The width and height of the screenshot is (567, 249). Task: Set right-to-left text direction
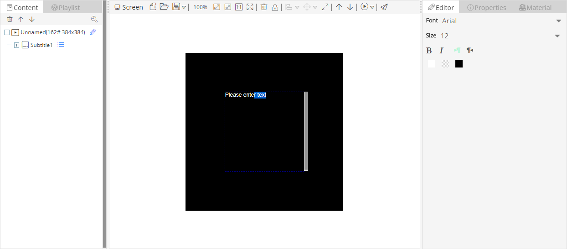(x=470, y=50)
